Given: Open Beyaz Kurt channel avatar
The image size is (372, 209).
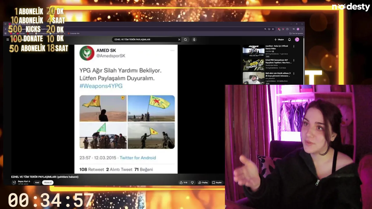Looking at the screenshot, I should click(14, 182).
